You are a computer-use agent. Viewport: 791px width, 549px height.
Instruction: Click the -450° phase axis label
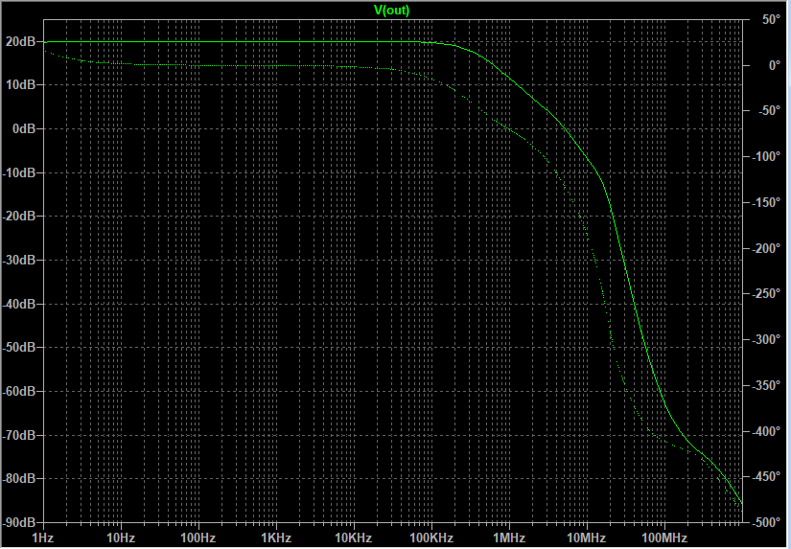point(767,477)
